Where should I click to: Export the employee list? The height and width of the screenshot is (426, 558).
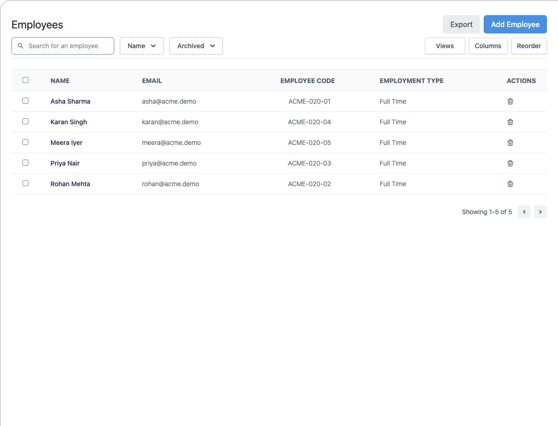pyautogui.click(x=461, y=24)
